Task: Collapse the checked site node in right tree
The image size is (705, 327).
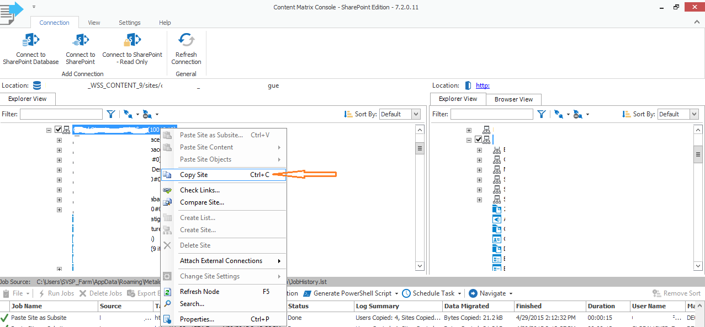Action: [469, 141]
